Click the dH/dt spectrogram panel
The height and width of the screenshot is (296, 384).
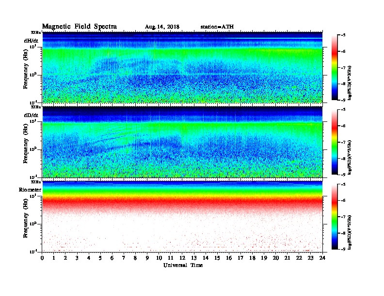point(182,67)
